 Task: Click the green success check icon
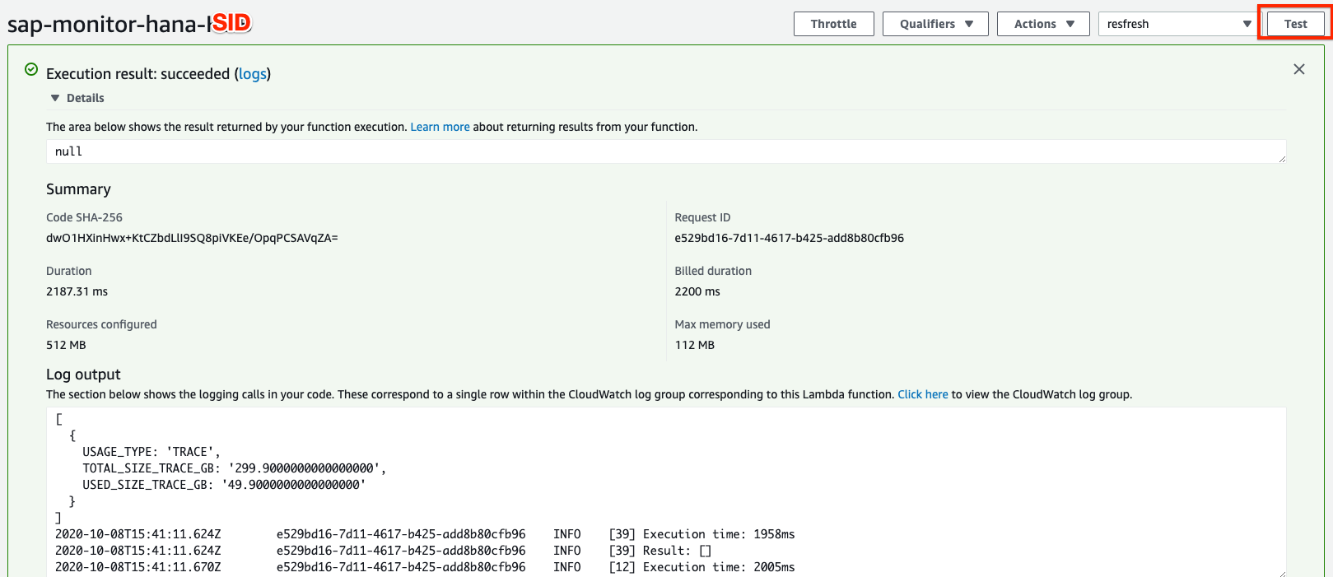click(x=31, y=70)
